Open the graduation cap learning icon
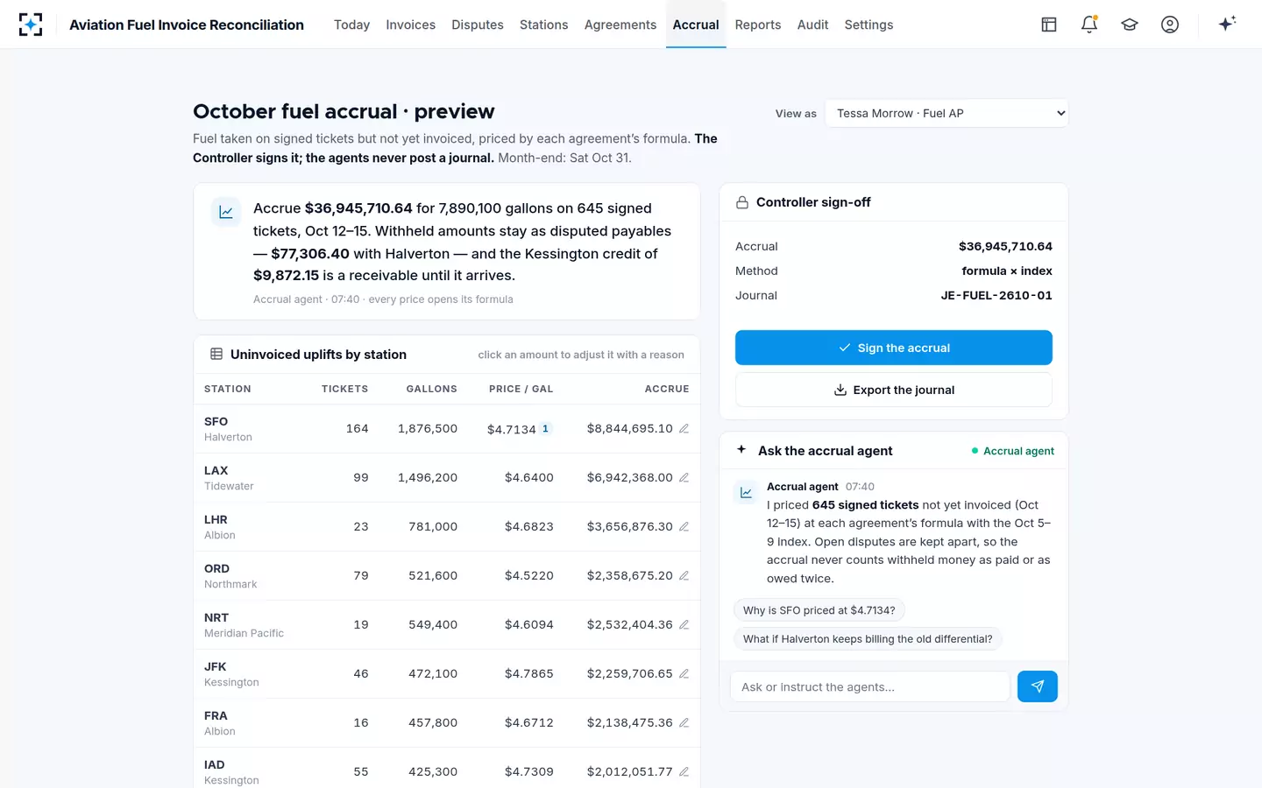This screenshot has height=788, width=1262. [1130, 25]
